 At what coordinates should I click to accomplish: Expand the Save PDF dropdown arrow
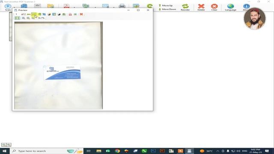click(74, 7)
